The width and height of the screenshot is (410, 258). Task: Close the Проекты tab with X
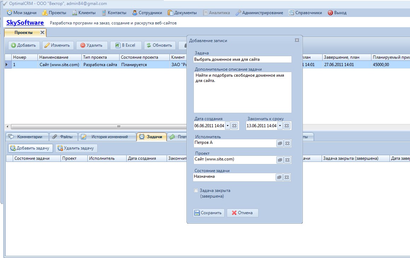pyautogui.click(x=42, y=33)
